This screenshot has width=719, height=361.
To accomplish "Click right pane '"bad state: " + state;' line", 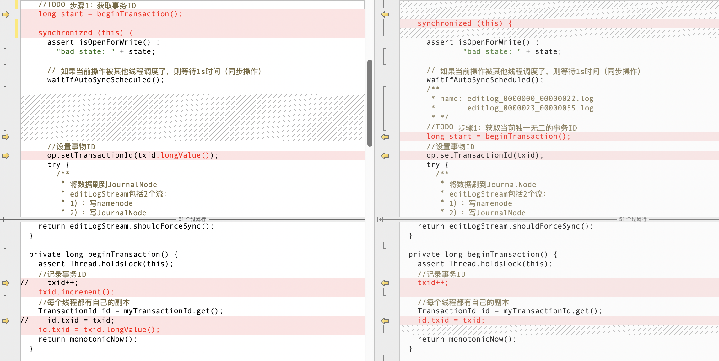I will (512, 52).
